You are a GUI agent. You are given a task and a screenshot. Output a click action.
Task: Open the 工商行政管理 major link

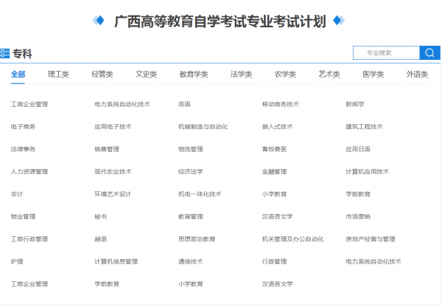tap(29, 239)
